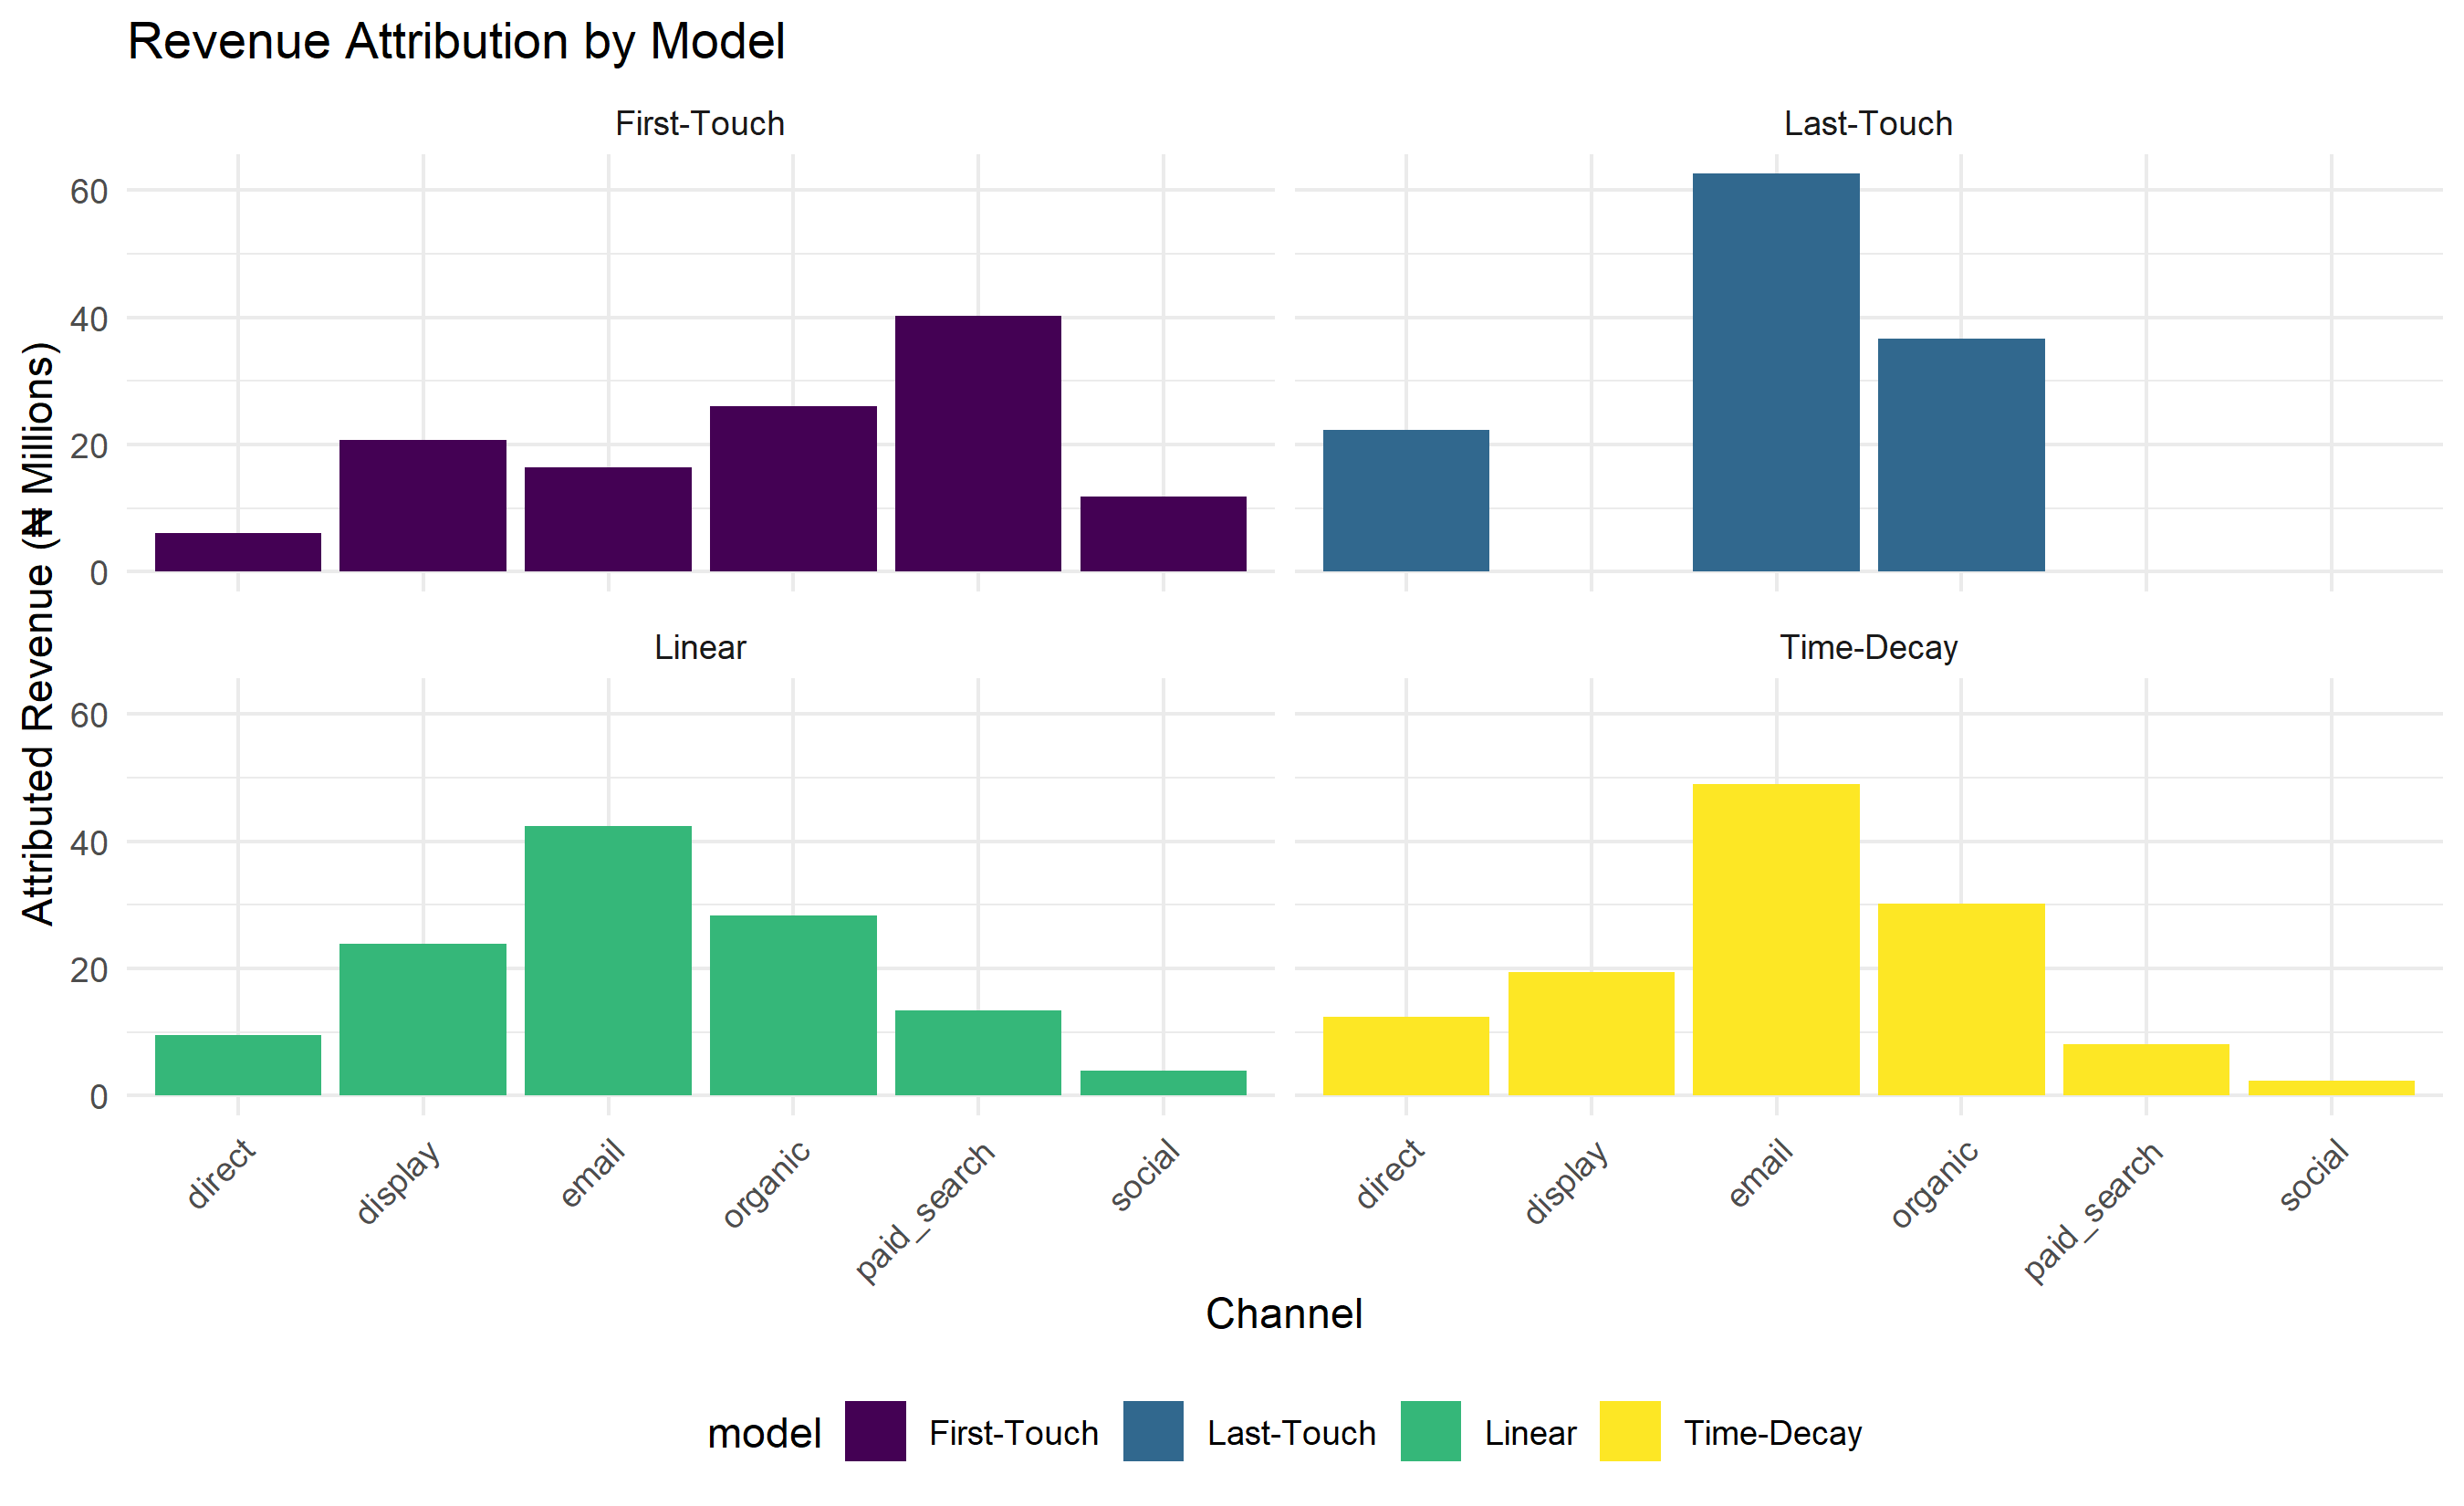
Task: Click the Last-Touch blue legend swatch
Action: click(1153, 1431)
